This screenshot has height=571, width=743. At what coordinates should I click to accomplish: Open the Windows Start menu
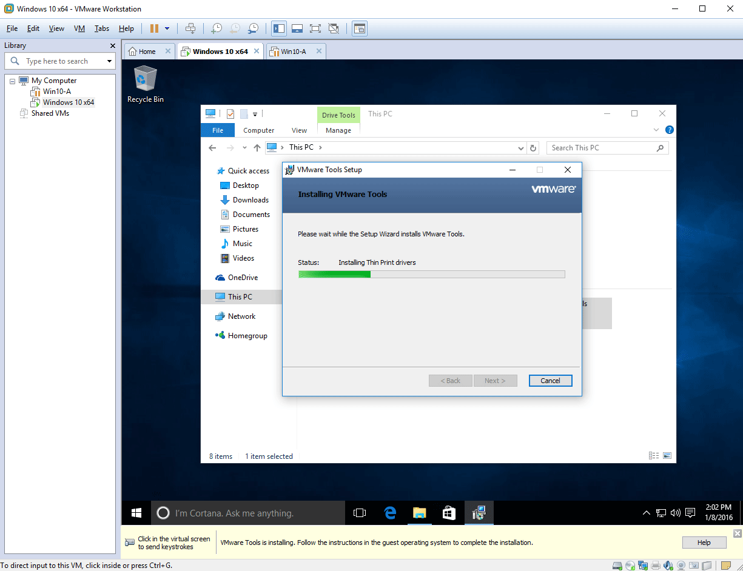pyautogui.click(x=136, y=513)
